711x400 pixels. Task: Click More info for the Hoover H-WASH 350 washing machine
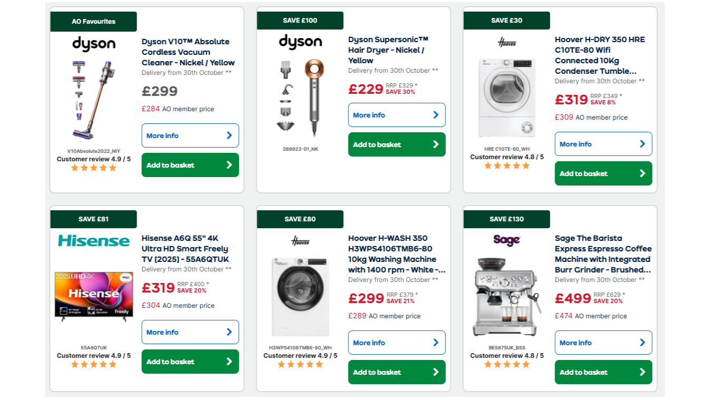[x=397, y=343]
